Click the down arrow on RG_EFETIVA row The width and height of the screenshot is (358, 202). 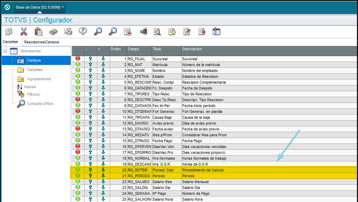pos(103,76)
